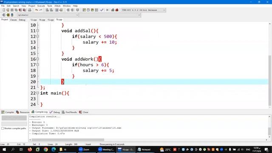
Task: Open the bottom panel Debug tab
Action: (55, 112)
